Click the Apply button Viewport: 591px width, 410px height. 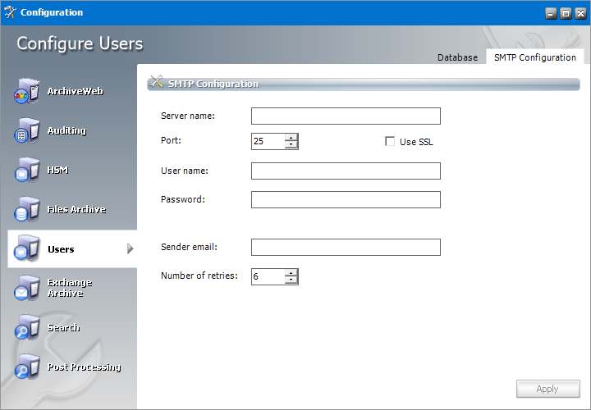(x=548, y=389)
